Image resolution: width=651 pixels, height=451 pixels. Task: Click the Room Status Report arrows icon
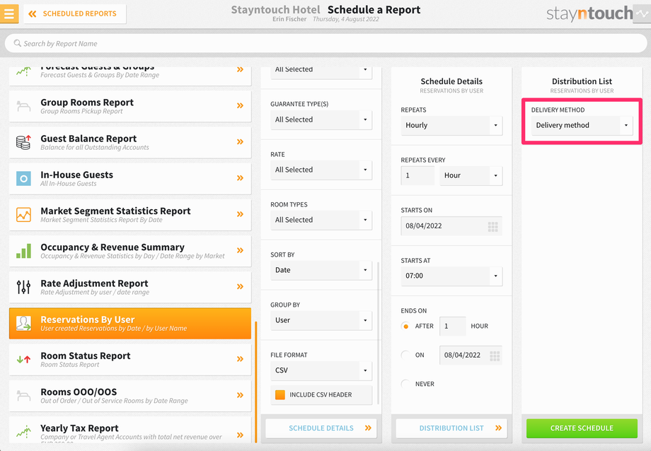tap(23, 359)
